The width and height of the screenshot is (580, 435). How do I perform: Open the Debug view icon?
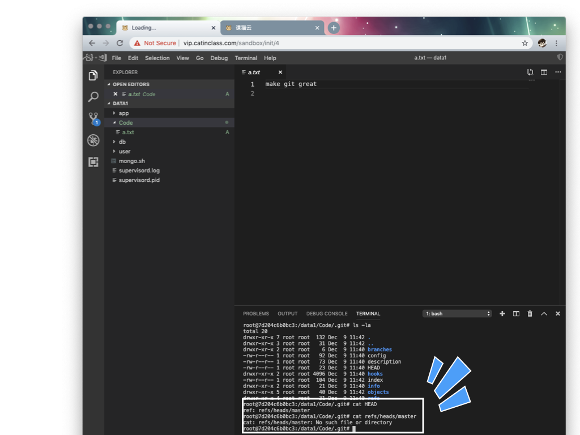tap(93, 140)
